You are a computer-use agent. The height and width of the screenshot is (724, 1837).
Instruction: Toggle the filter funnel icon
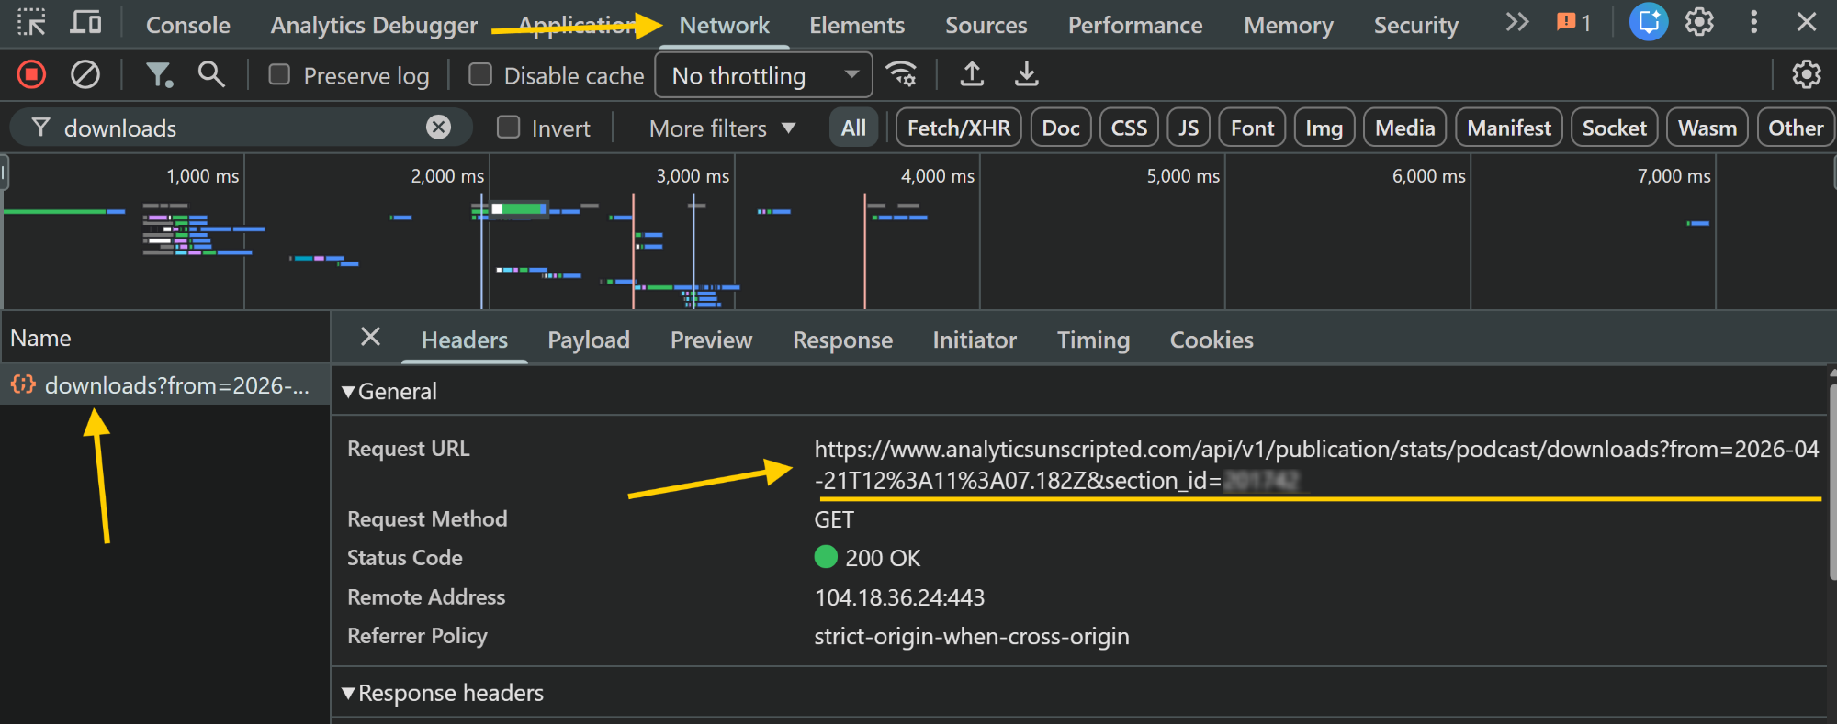159,74
